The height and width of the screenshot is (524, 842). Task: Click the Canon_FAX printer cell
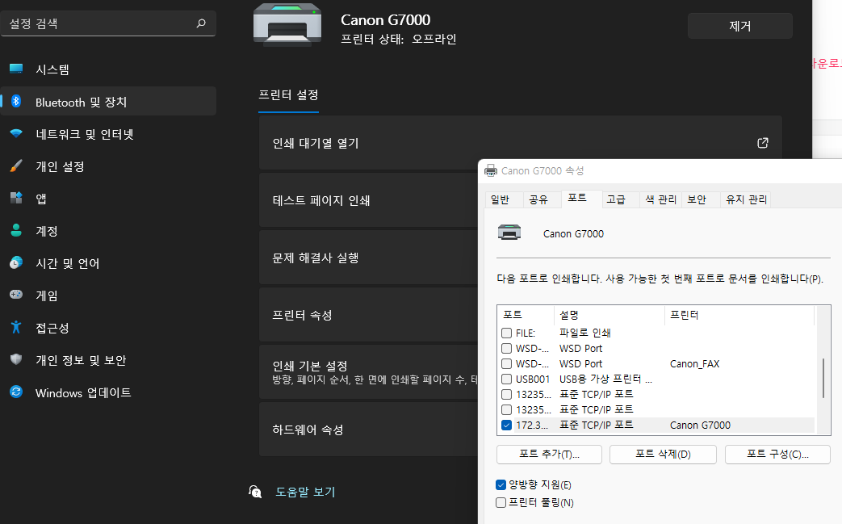tap(694, 364)
